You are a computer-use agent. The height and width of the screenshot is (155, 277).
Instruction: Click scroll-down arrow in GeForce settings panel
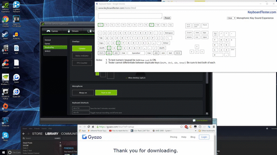click(x=207, y=113)
